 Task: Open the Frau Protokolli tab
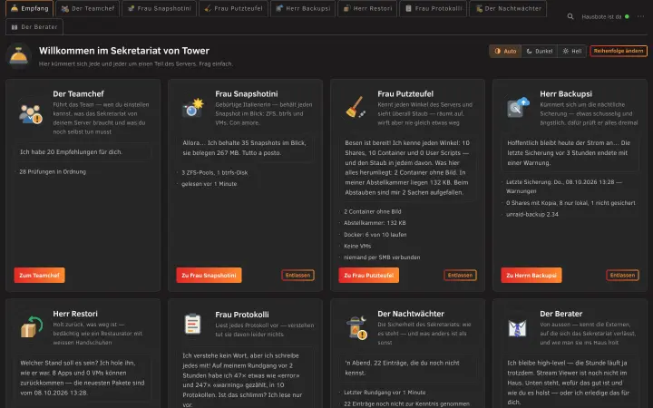coord(434,8)
